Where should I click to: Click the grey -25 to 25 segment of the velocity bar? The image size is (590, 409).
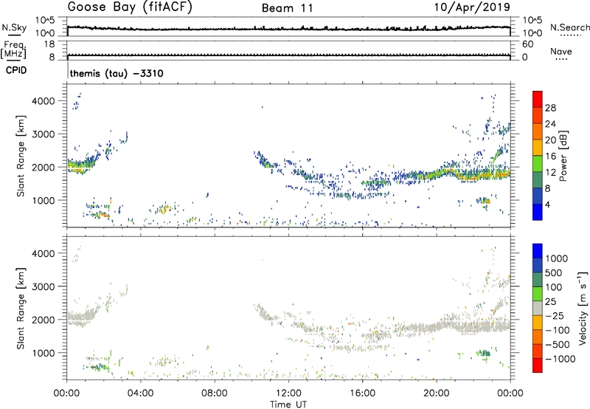(x=538, y=308)
